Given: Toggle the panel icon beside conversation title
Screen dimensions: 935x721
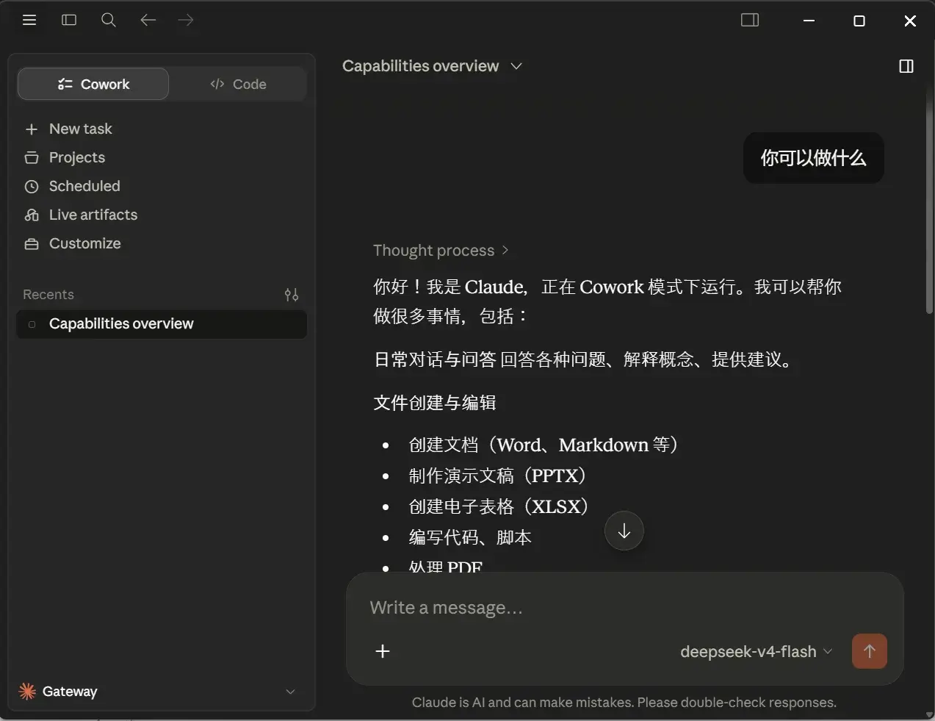Looking at the screenshot, I should click(906, 66).
